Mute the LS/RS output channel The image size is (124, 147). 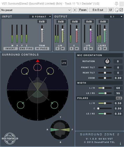point(105,49)
